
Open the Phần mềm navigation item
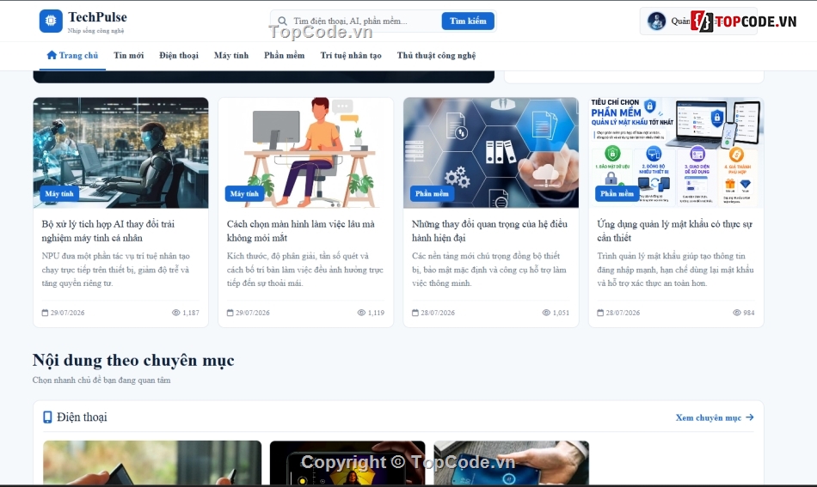[x=284, y=55]
